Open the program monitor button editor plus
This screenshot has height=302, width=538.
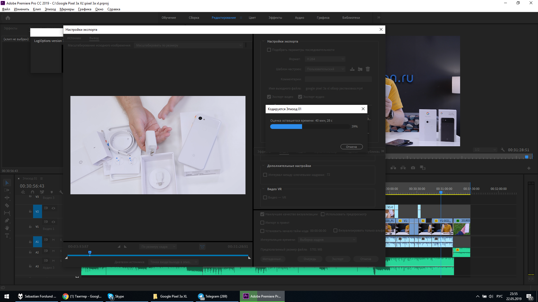click(529, 168)
